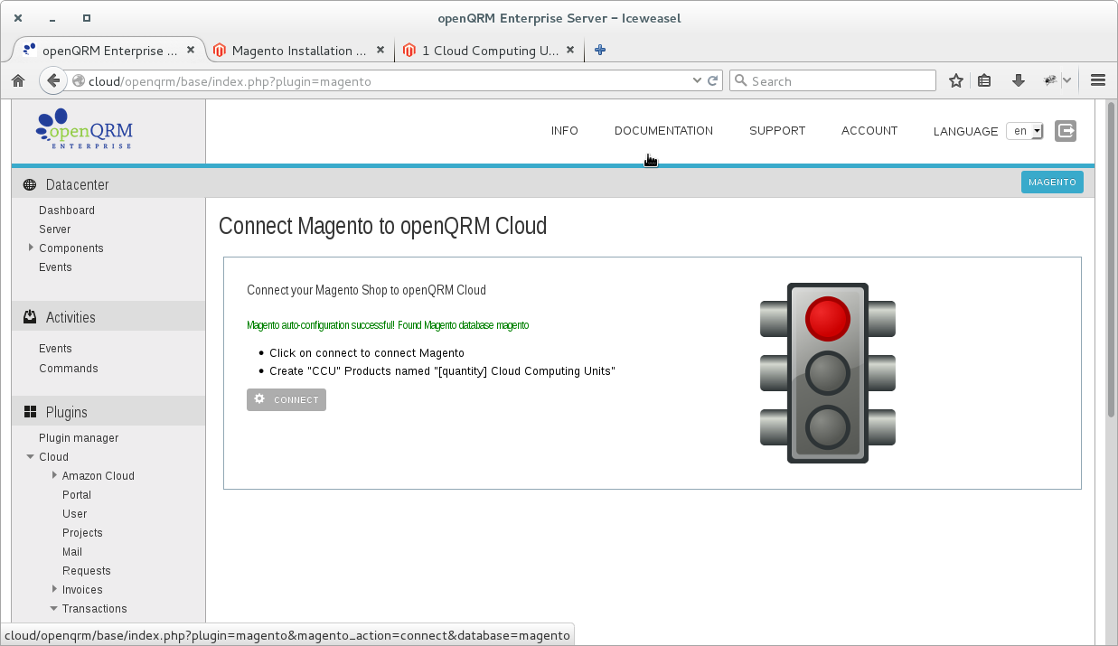Click the CONNECT button
This screenshot has width=1118, height=646.
287,399
